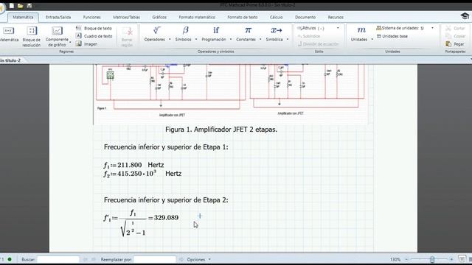Open the graduation cap learning icon
This screenshot has width=472, height=265.
[x=465, y=15]
